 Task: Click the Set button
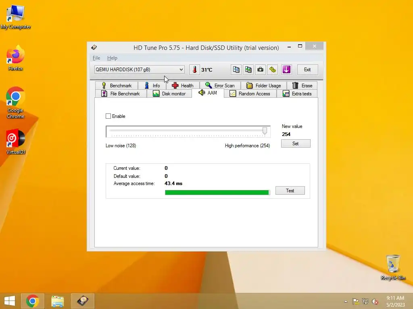click(x=296, y=144)
